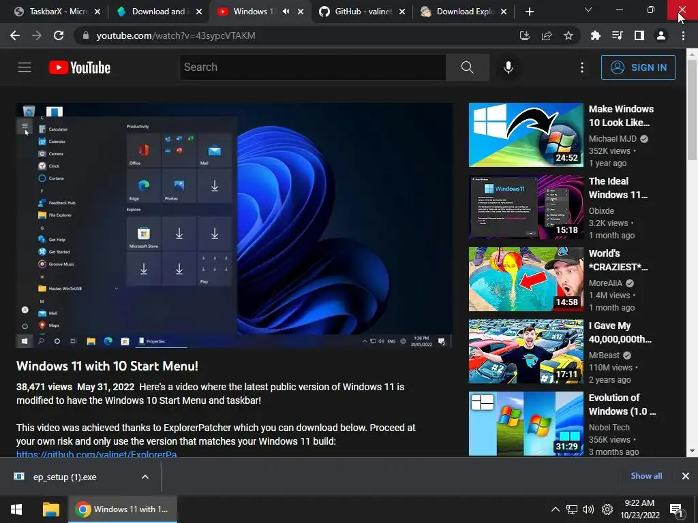Focus the YouTube search field
The width and height of the screenshot is (698, 523).
tap(312, 67)
